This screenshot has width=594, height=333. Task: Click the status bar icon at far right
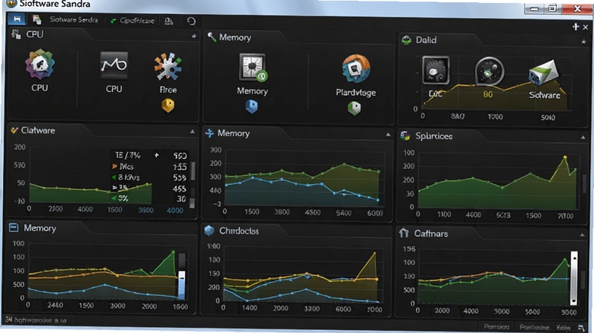point(581,327)
